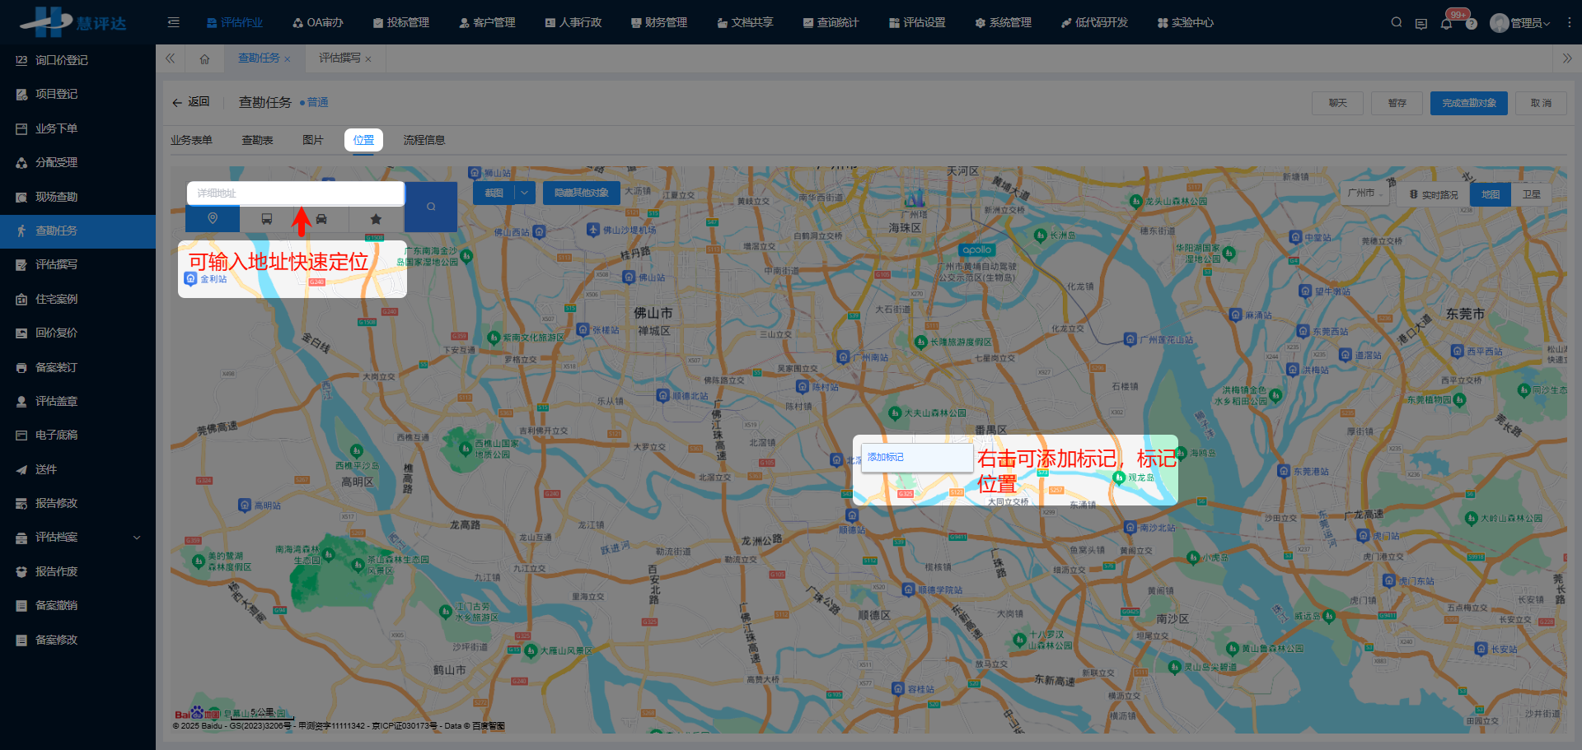
Task: Click the blue map search magnifier button
Action: 431,207
